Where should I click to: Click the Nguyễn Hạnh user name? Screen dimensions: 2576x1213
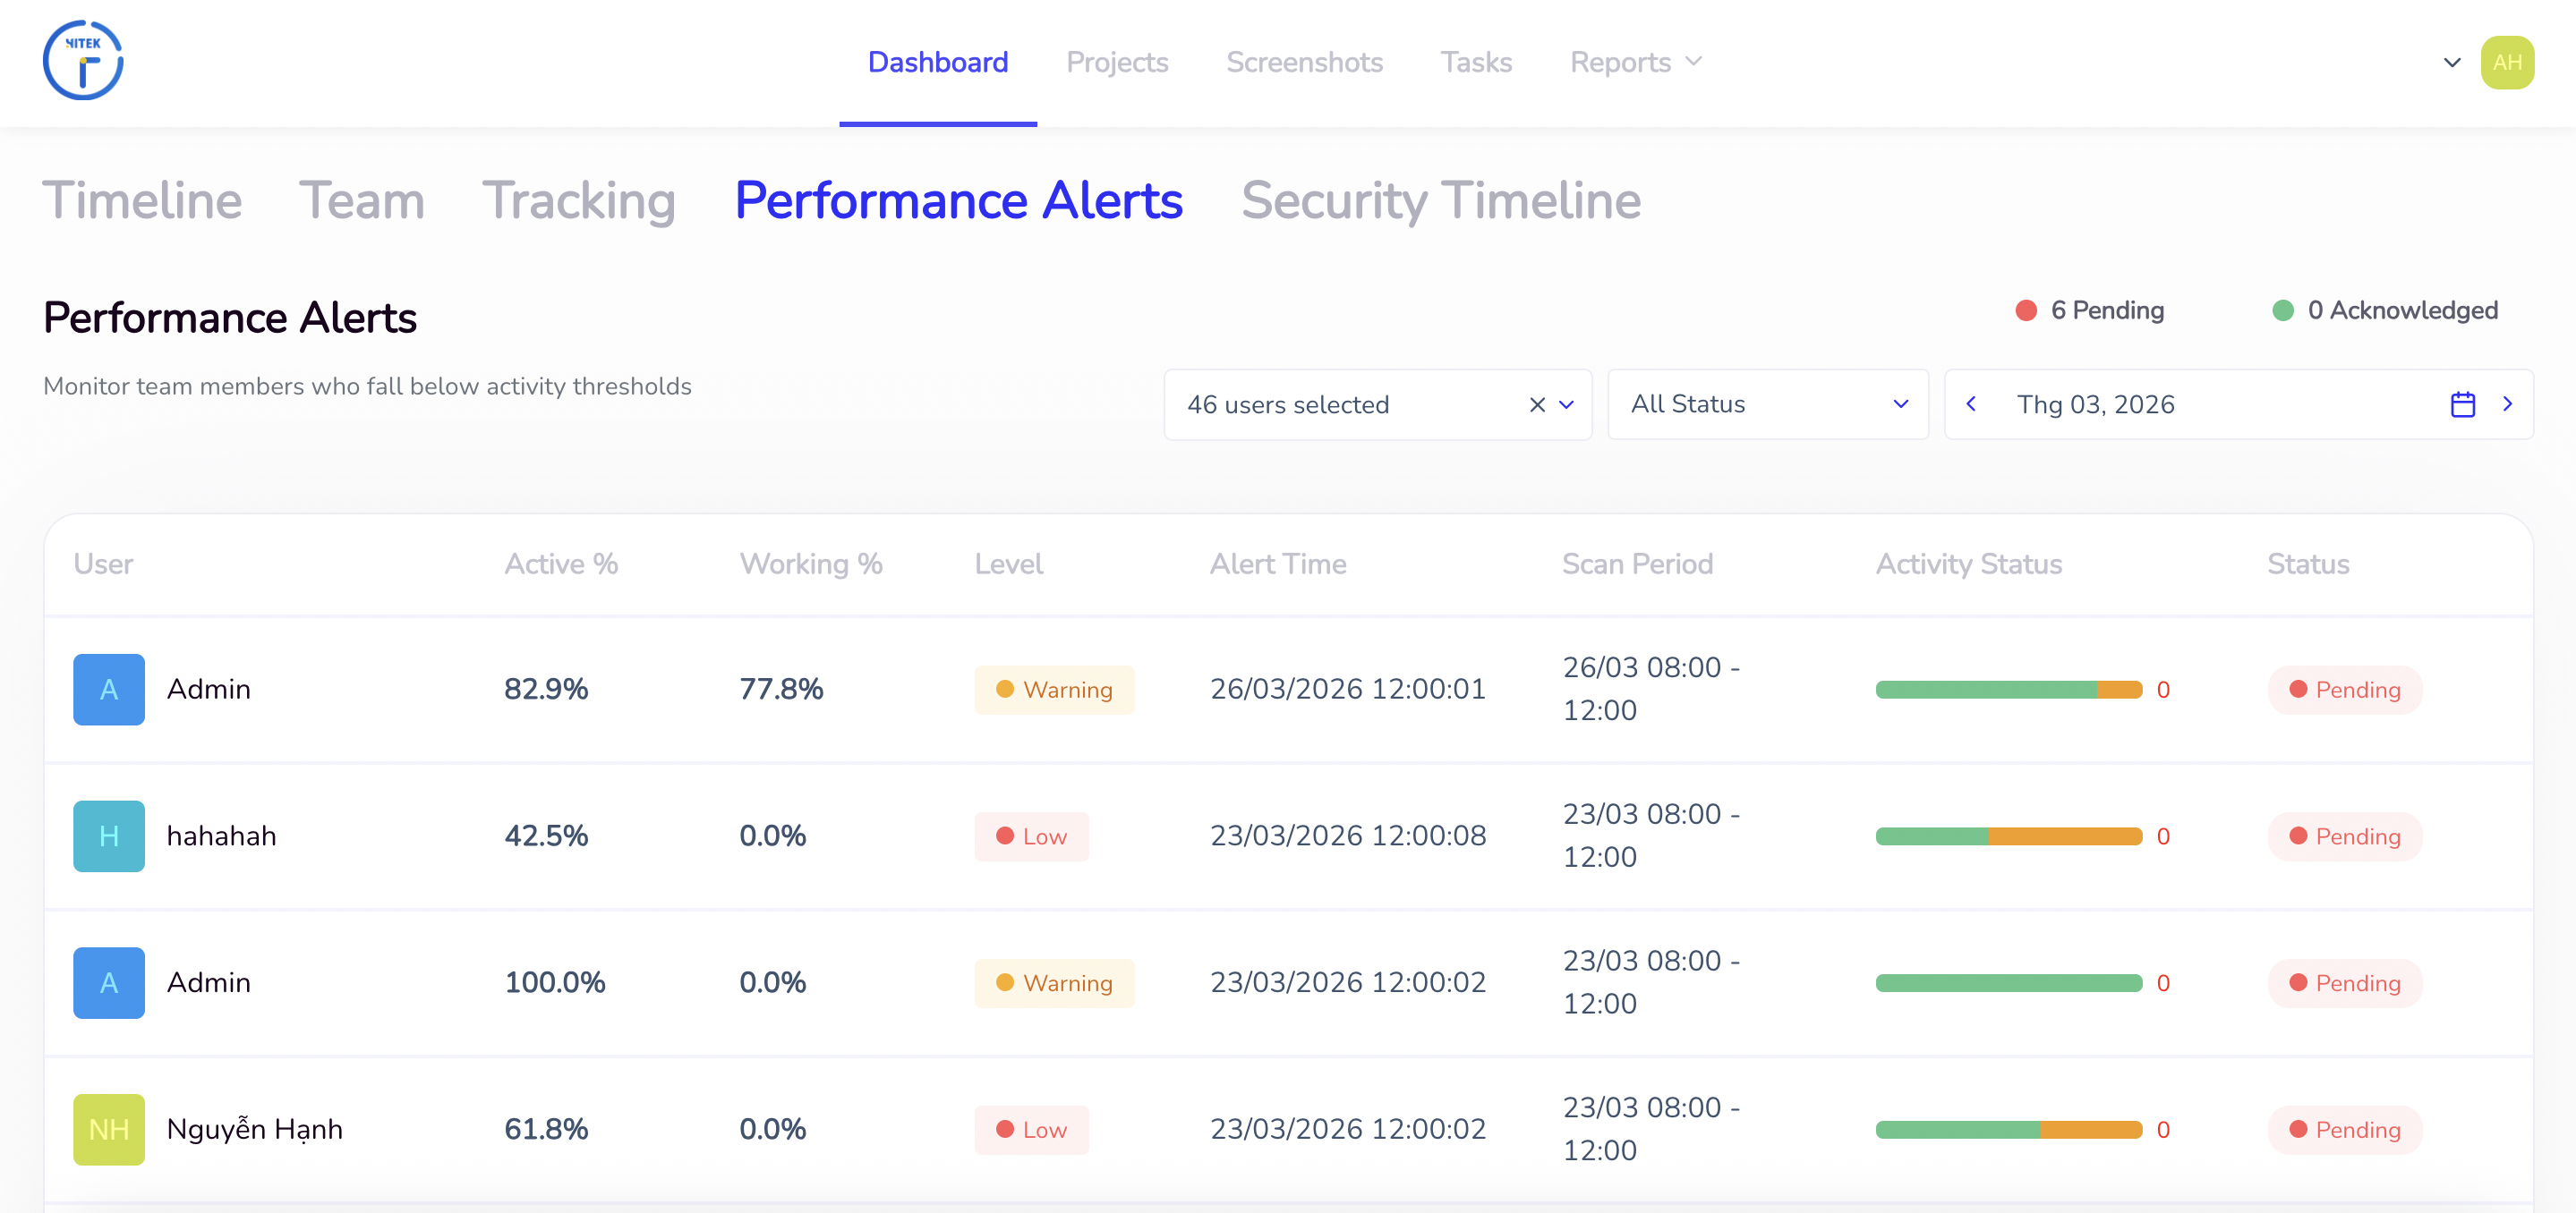coord(254,1129)
